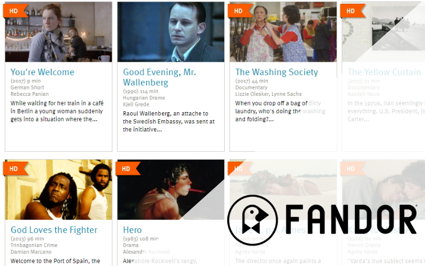Open Good Evening, Mr. Wallenberg title link

(x=159, y=77)
